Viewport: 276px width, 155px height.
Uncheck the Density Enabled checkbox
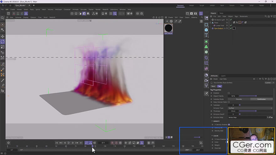click(229, 125)
